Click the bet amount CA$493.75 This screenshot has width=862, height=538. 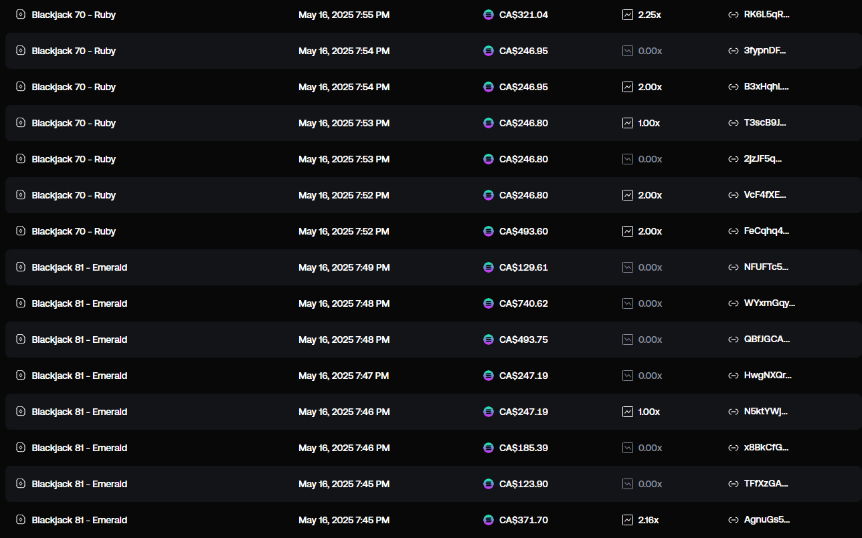pyautogui.click(x=523, y=340)
